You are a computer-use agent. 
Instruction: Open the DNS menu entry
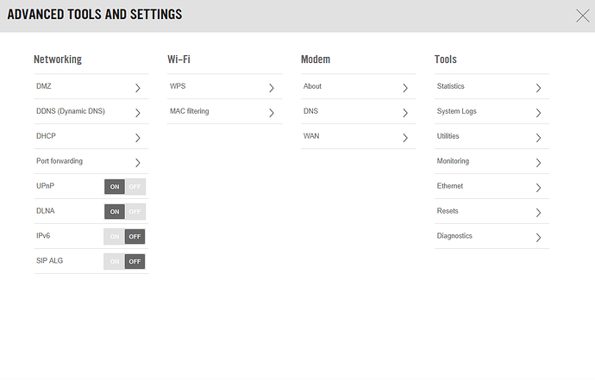311,112
